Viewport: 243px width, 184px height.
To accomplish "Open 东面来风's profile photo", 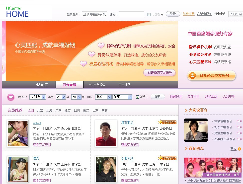I will coord(106,169).
